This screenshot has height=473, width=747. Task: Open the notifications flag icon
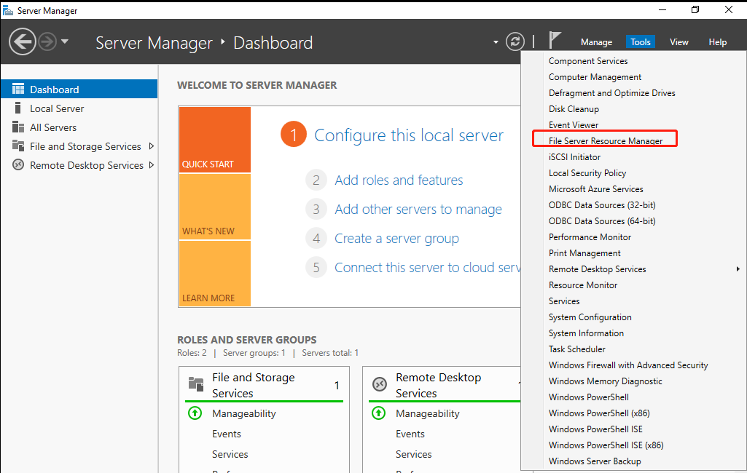(555, 41)
